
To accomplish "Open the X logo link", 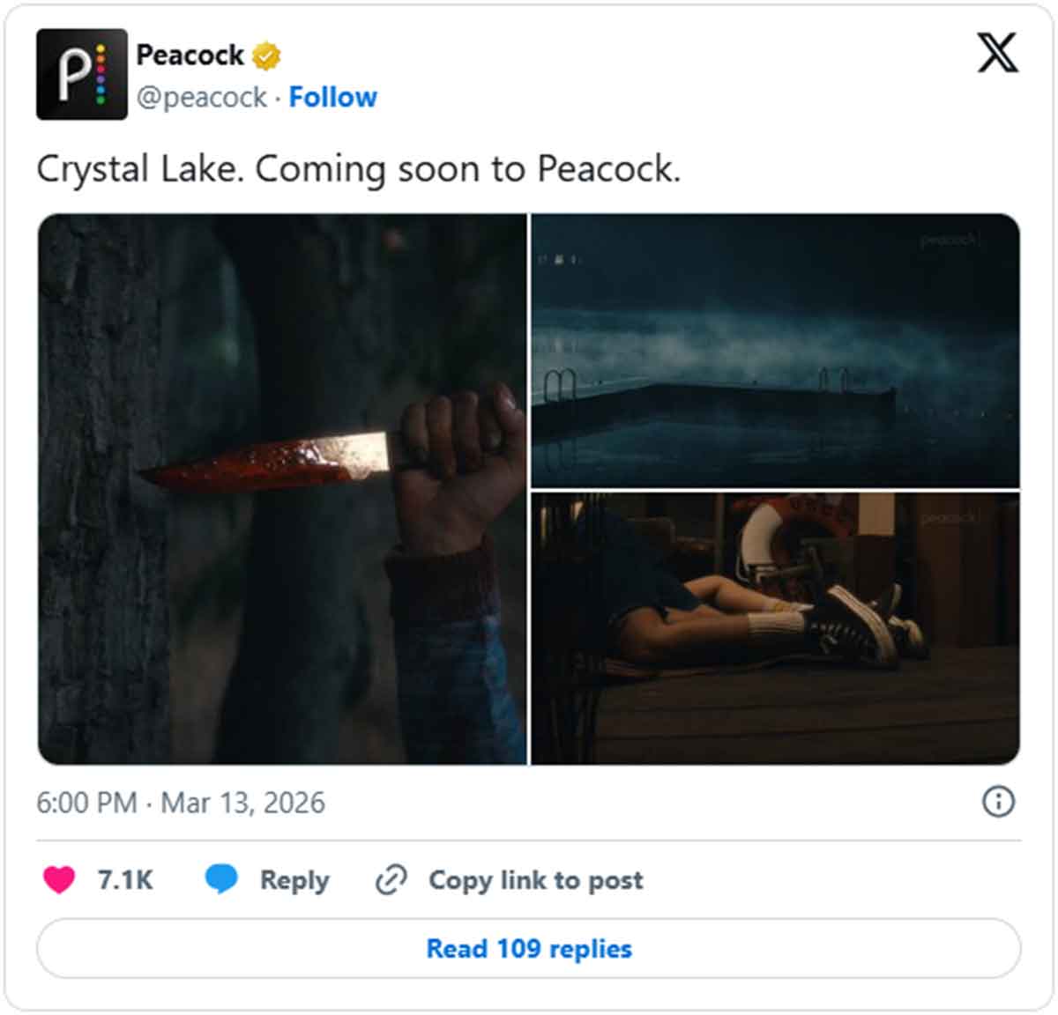I will tap(997, 54).
